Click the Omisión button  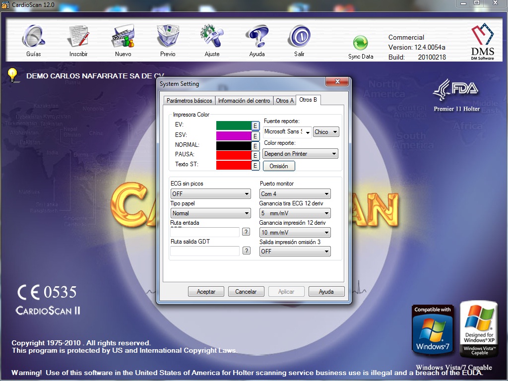[279, 166]
